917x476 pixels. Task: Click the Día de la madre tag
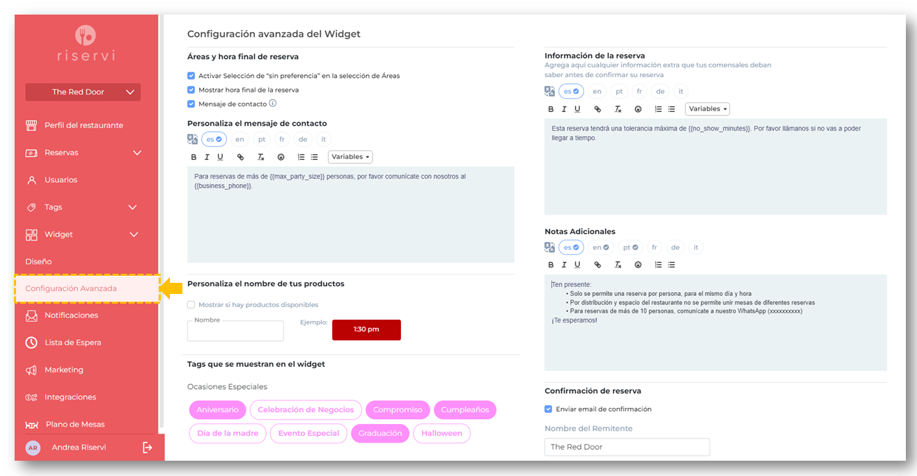click(x=228, y=434)
